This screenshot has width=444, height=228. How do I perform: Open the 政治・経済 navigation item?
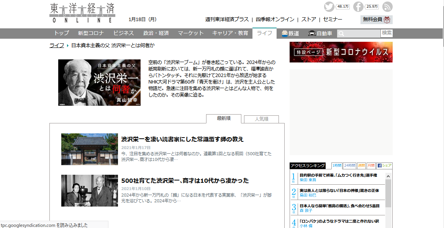pyautogui.click(x=156, y=33)
